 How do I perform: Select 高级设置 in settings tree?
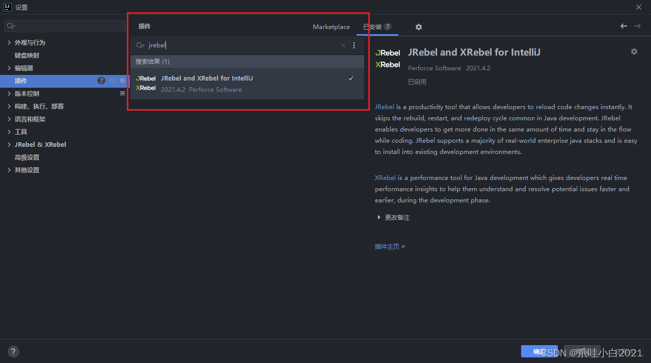27,157
